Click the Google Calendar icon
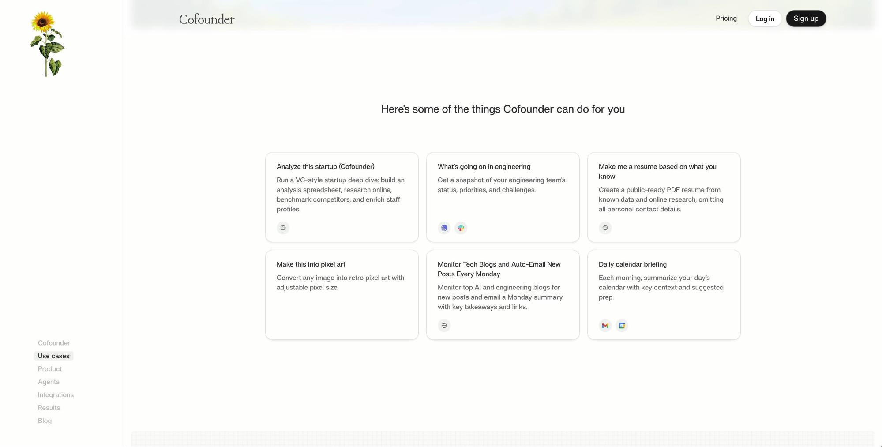 pos(622,325)
